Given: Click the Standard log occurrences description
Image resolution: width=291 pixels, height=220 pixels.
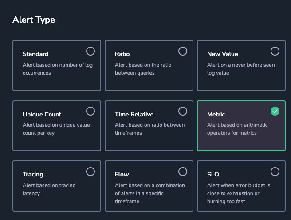Looking at the screenshot, I should pyautogui.click(x=58, y=69).
